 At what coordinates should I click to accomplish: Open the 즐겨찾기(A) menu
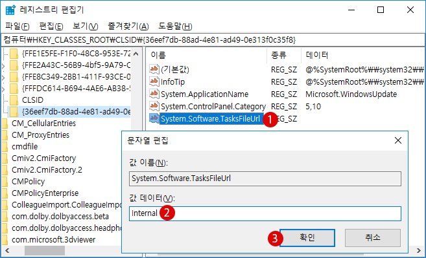[128, 27]
